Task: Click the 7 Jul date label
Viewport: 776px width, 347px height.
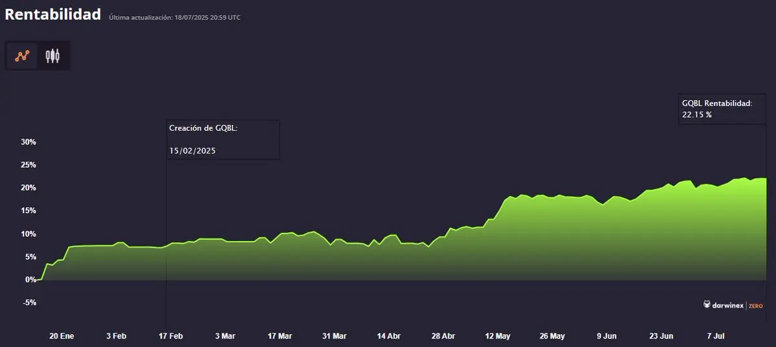Action: (716, 335)
